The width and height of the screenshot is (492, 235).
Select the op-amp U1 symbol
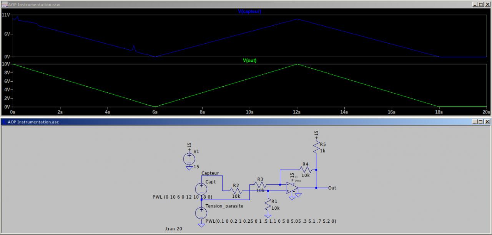click(x=292, y=188)
